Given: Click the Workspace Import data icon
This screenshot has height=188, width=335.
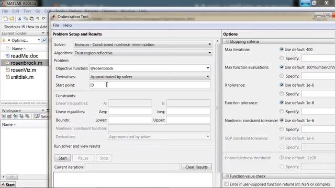Looking at the screenshot, I should tap(15, 116).
